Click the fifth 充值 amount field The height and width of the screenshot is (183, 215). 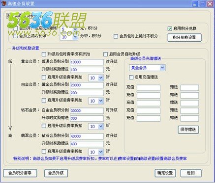pos(149,118)
